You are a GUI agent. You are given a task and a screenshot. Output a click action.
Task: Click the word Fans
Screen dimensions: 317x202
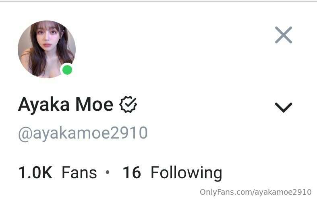point(79,173)
